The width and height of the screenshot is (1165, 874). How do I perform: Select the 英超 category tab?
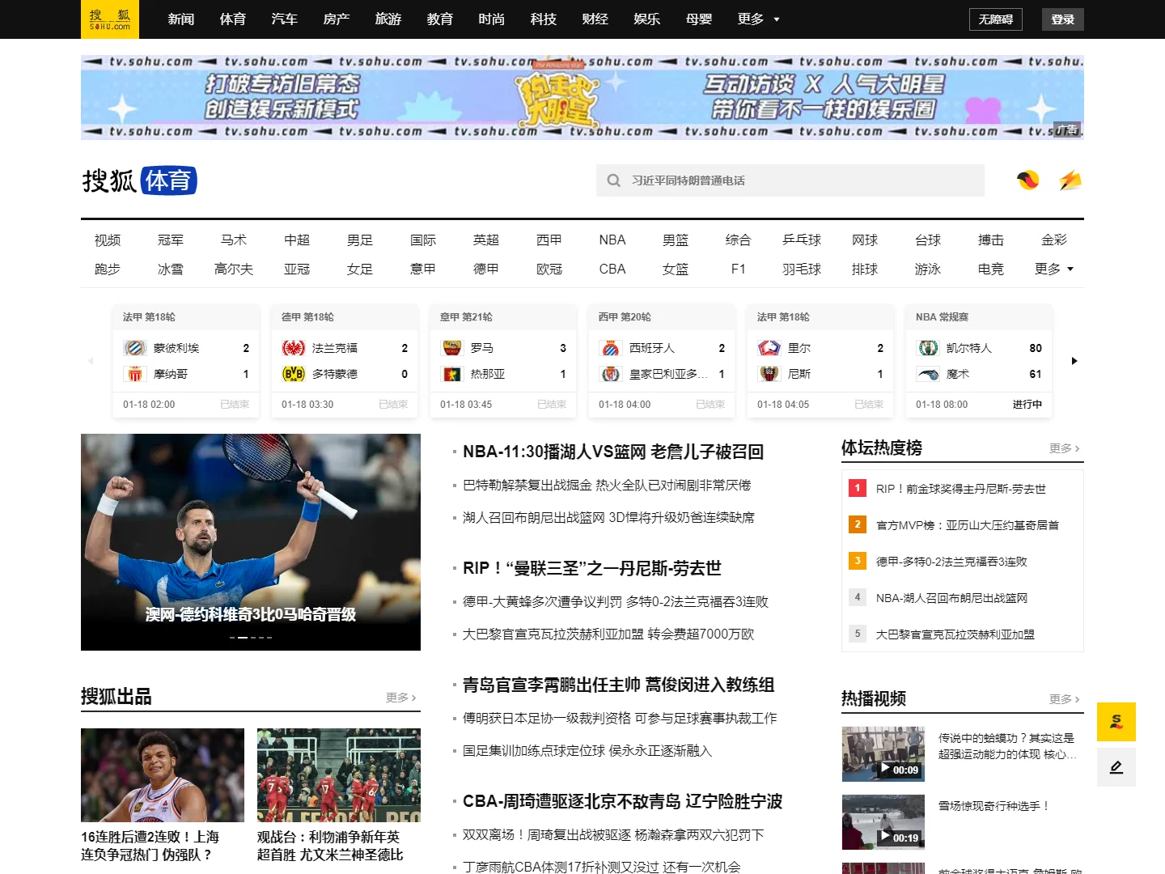tap(486, 240)
